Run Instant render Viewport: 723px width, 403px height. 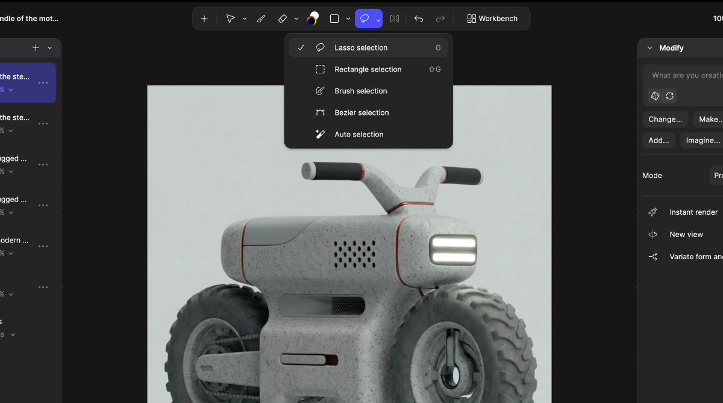point(684,212)
